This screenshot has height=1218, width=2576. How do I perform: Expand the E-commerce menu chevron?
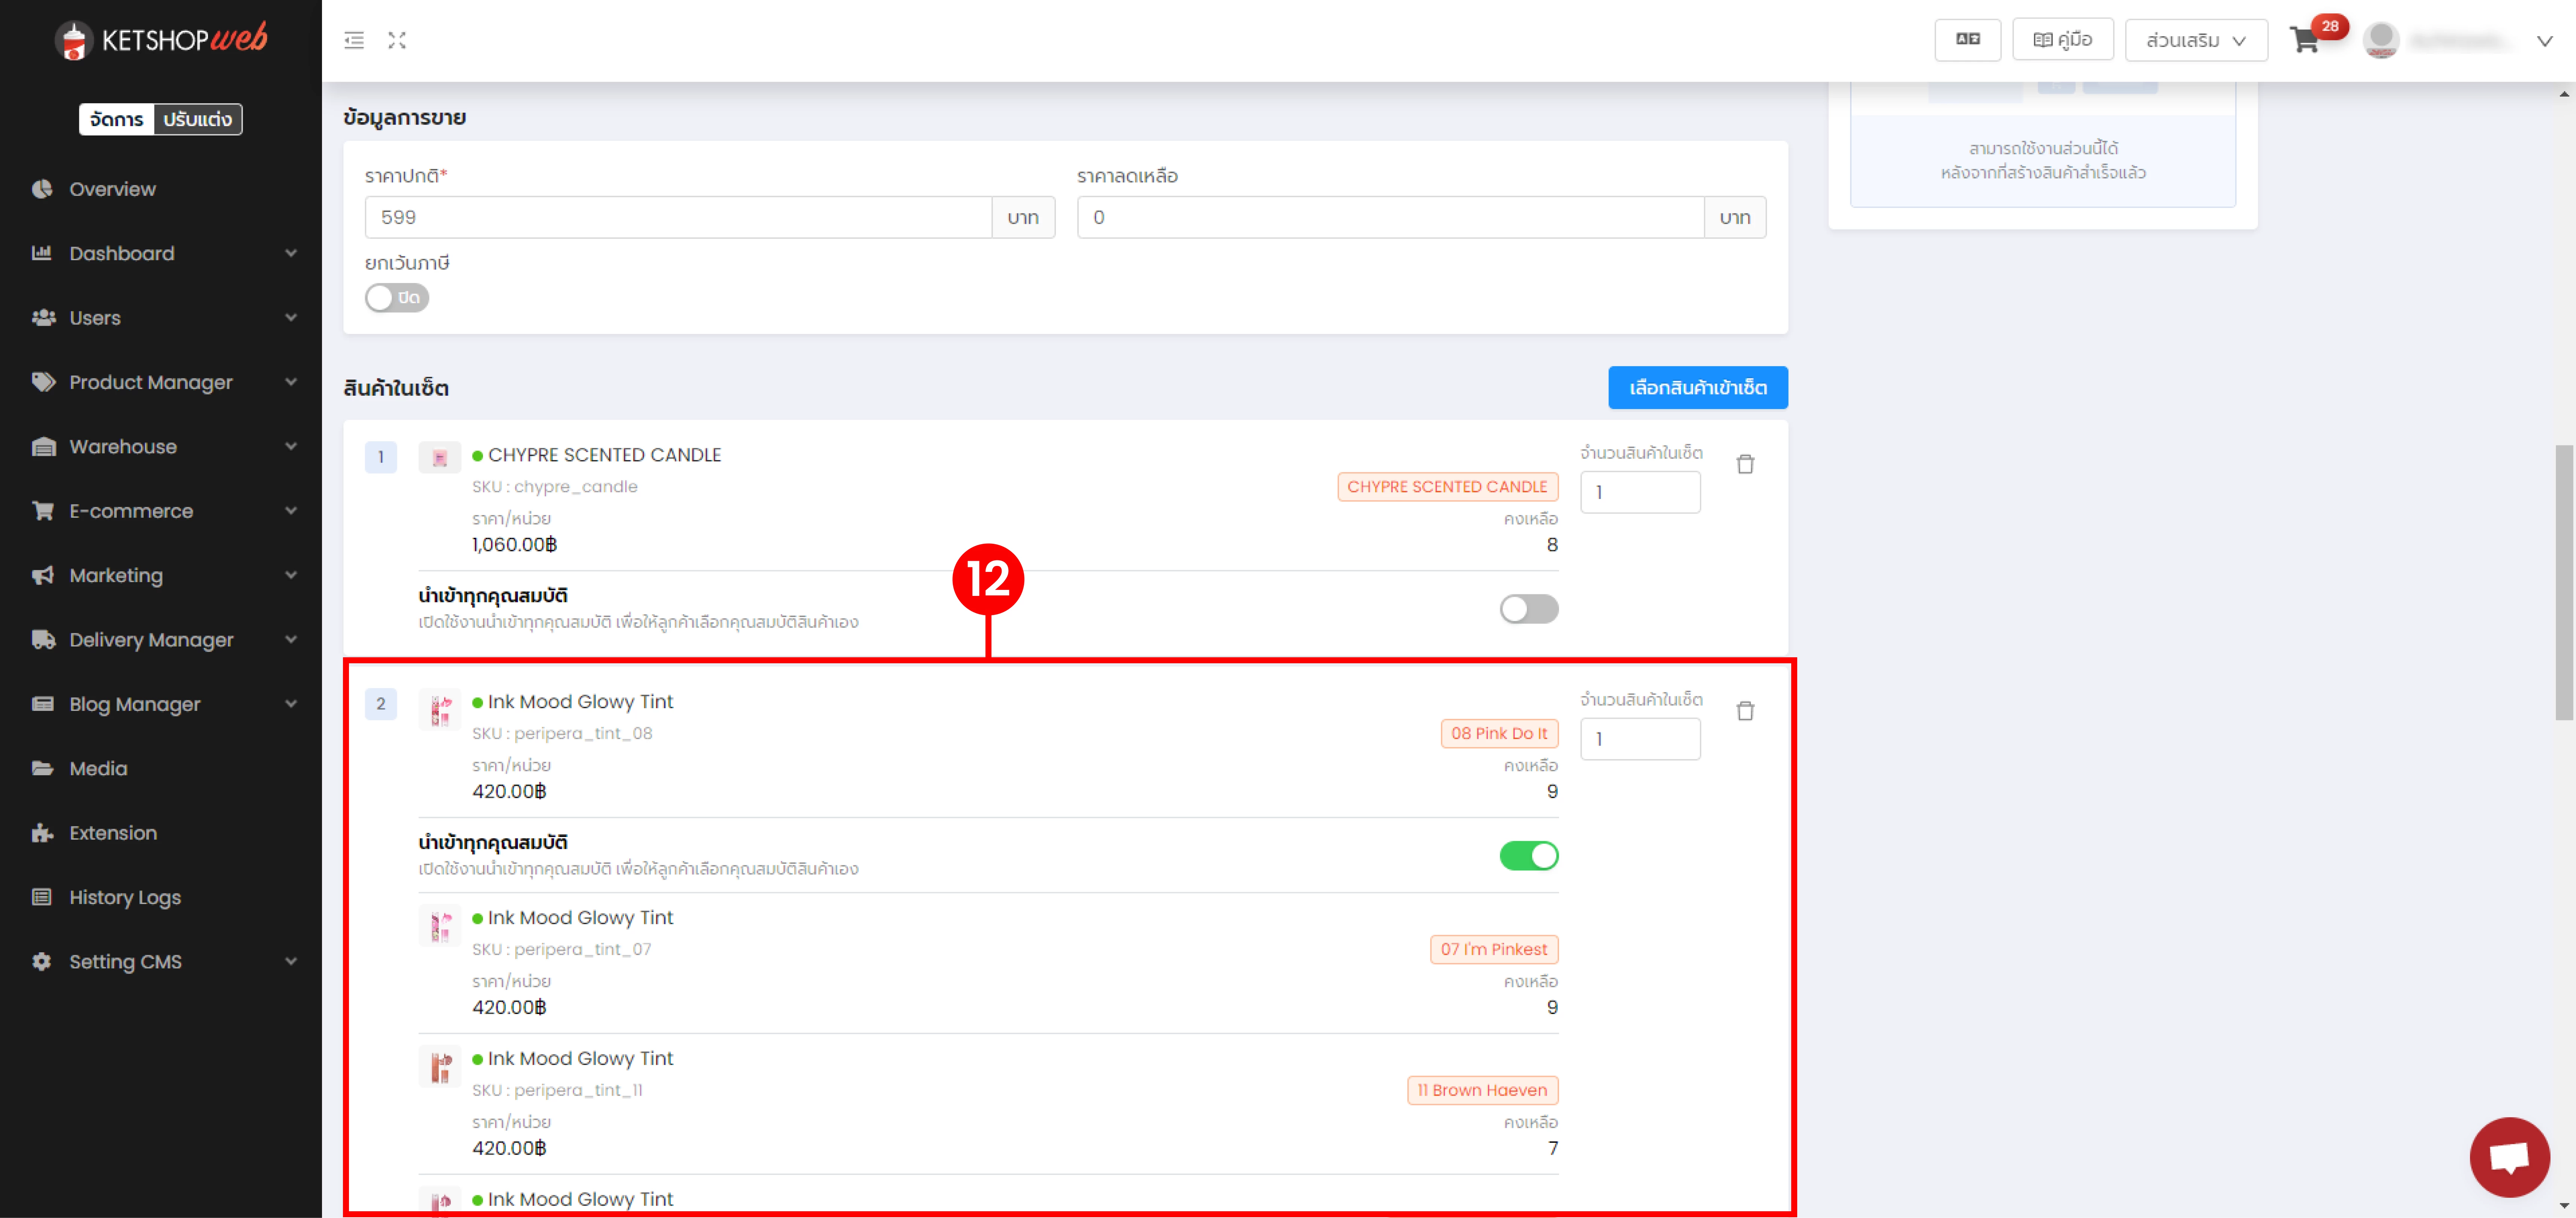tap(291, 510)
